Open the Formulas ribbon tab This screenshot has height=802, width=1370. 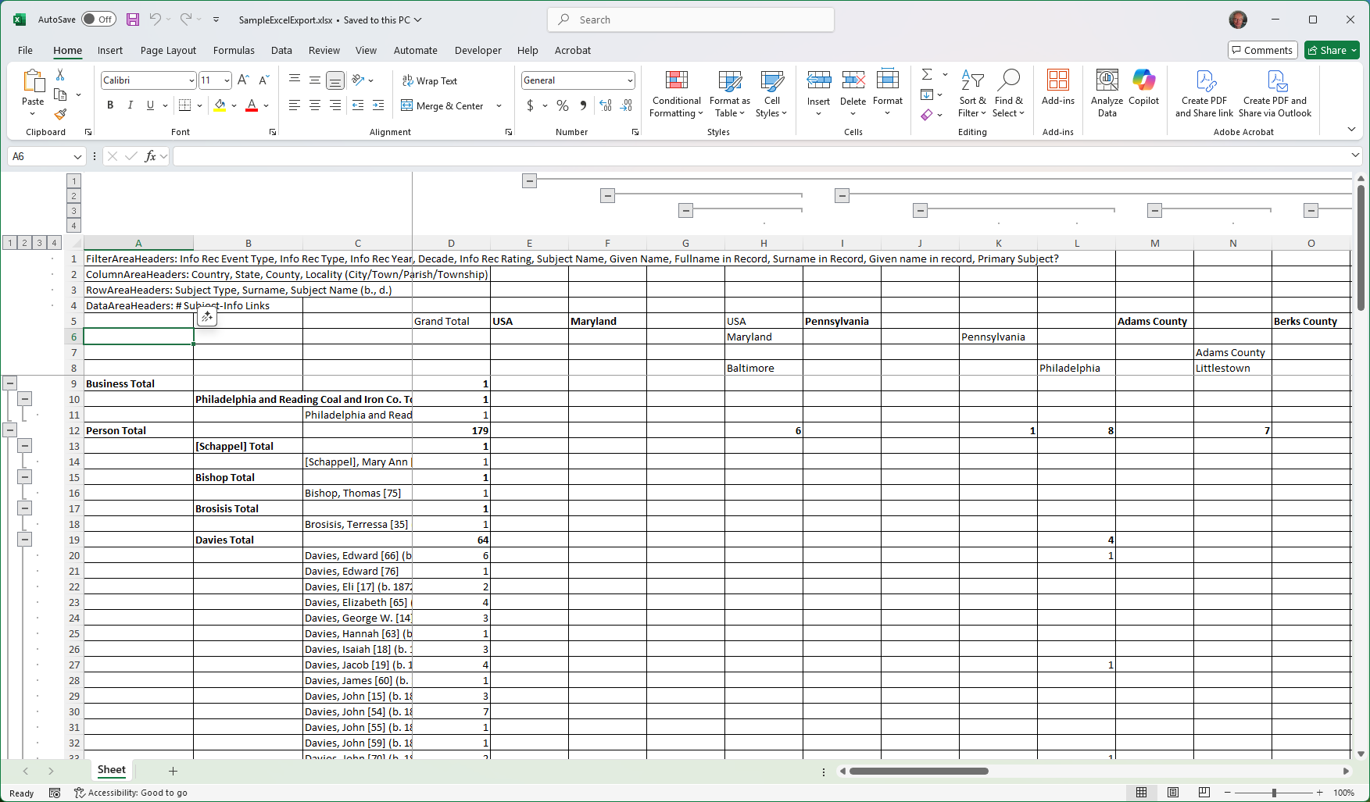(234, 50)
